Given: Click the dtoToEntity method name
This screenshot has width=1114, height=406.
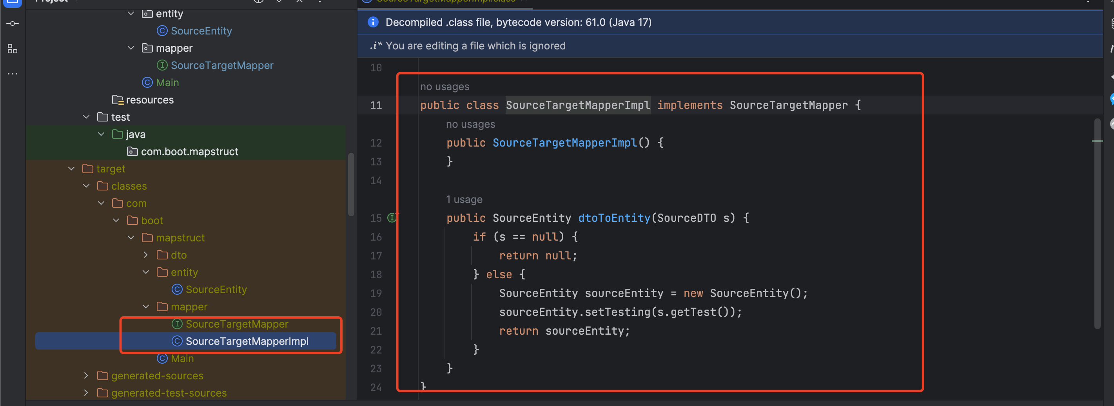Looking at the screenshot, I should tap(614, 218).
